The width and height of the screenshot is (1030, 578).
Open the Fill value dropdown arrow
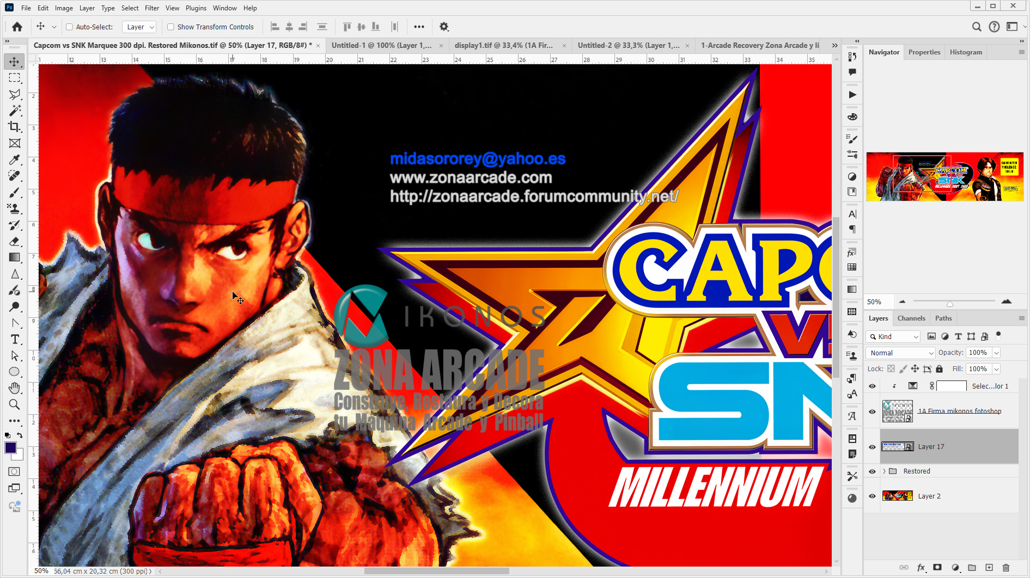coord(996,369)
